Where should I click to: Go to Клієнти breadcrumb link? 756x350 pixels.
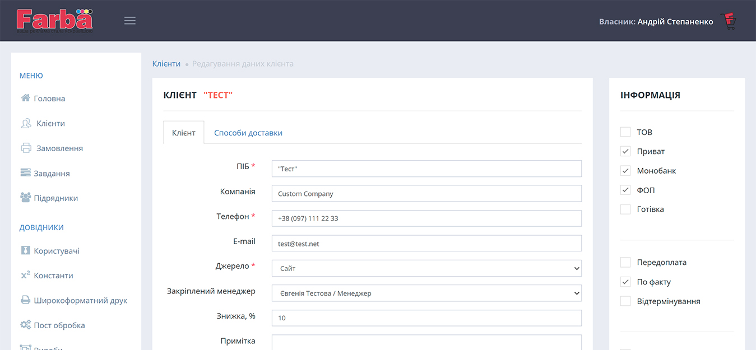coord(166,64)
